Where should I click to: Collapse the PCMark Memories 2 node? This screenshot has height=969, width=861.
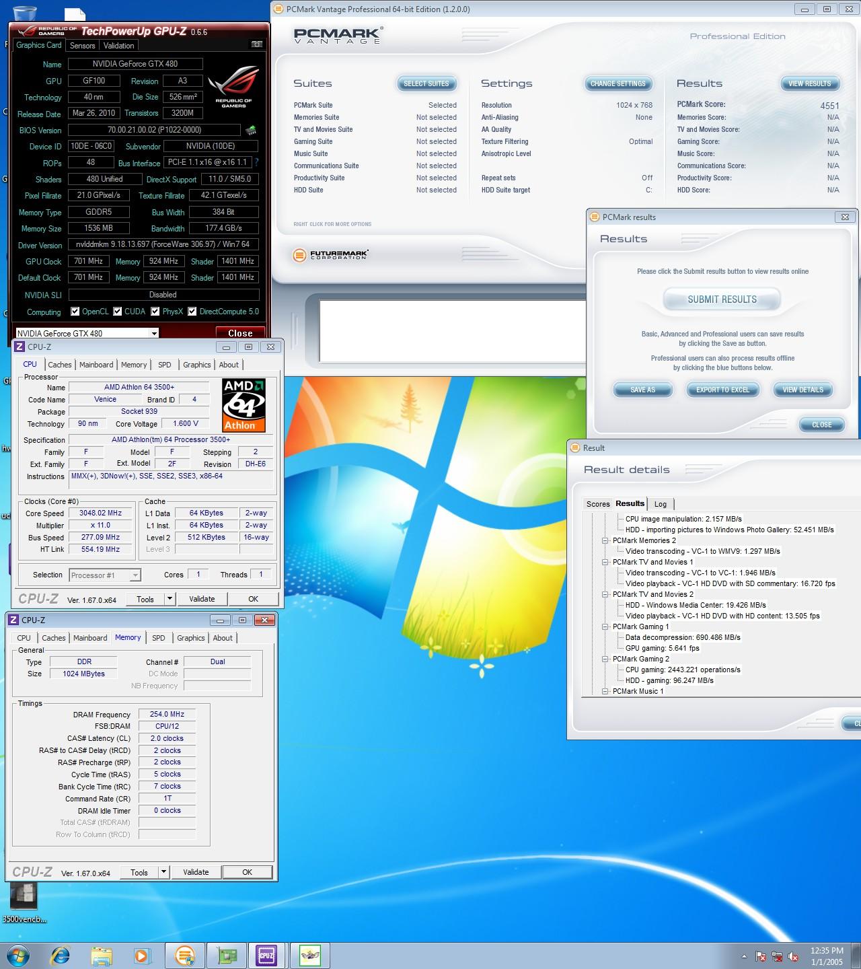coord(605,540)
